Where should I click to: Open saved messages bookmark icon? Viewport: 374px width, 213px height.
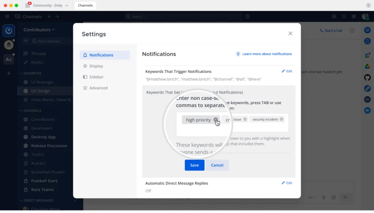(x=344, y=16)
